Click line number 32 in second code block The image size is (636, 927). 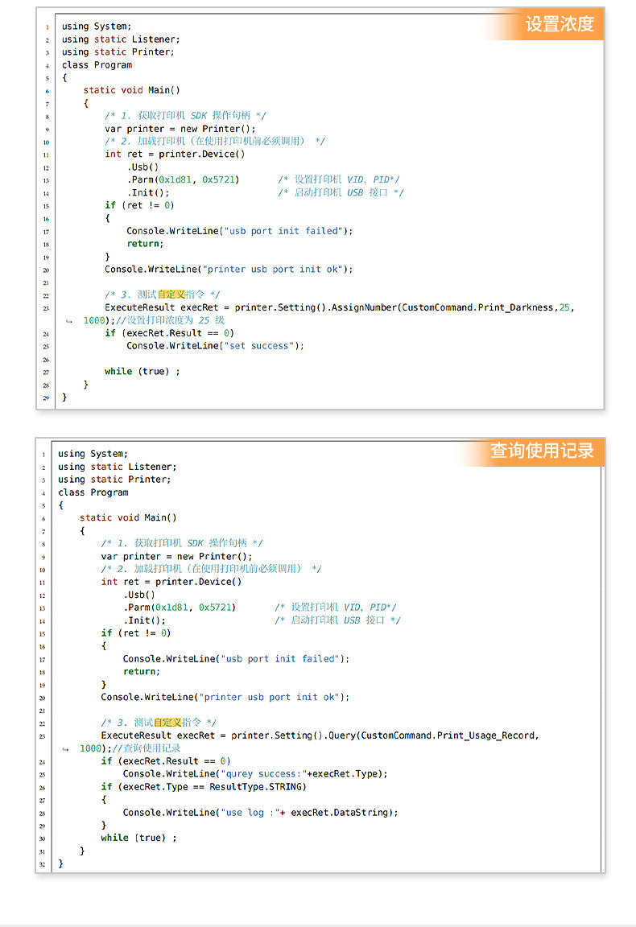42,865
